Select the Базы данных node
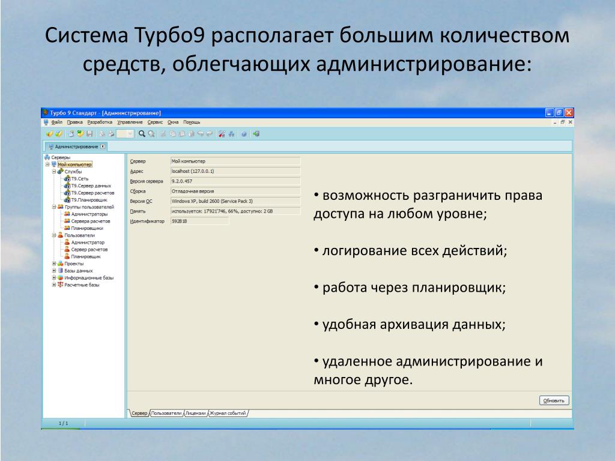Viewport: 615px width, 461px height. 79,271
